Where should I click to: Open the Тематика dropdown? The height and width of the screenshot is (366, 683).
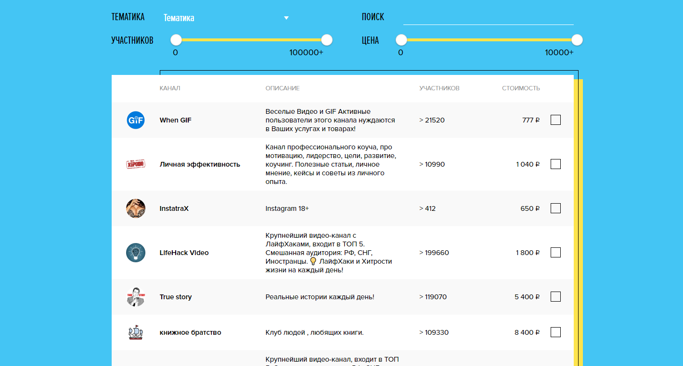tap(226, 18)
